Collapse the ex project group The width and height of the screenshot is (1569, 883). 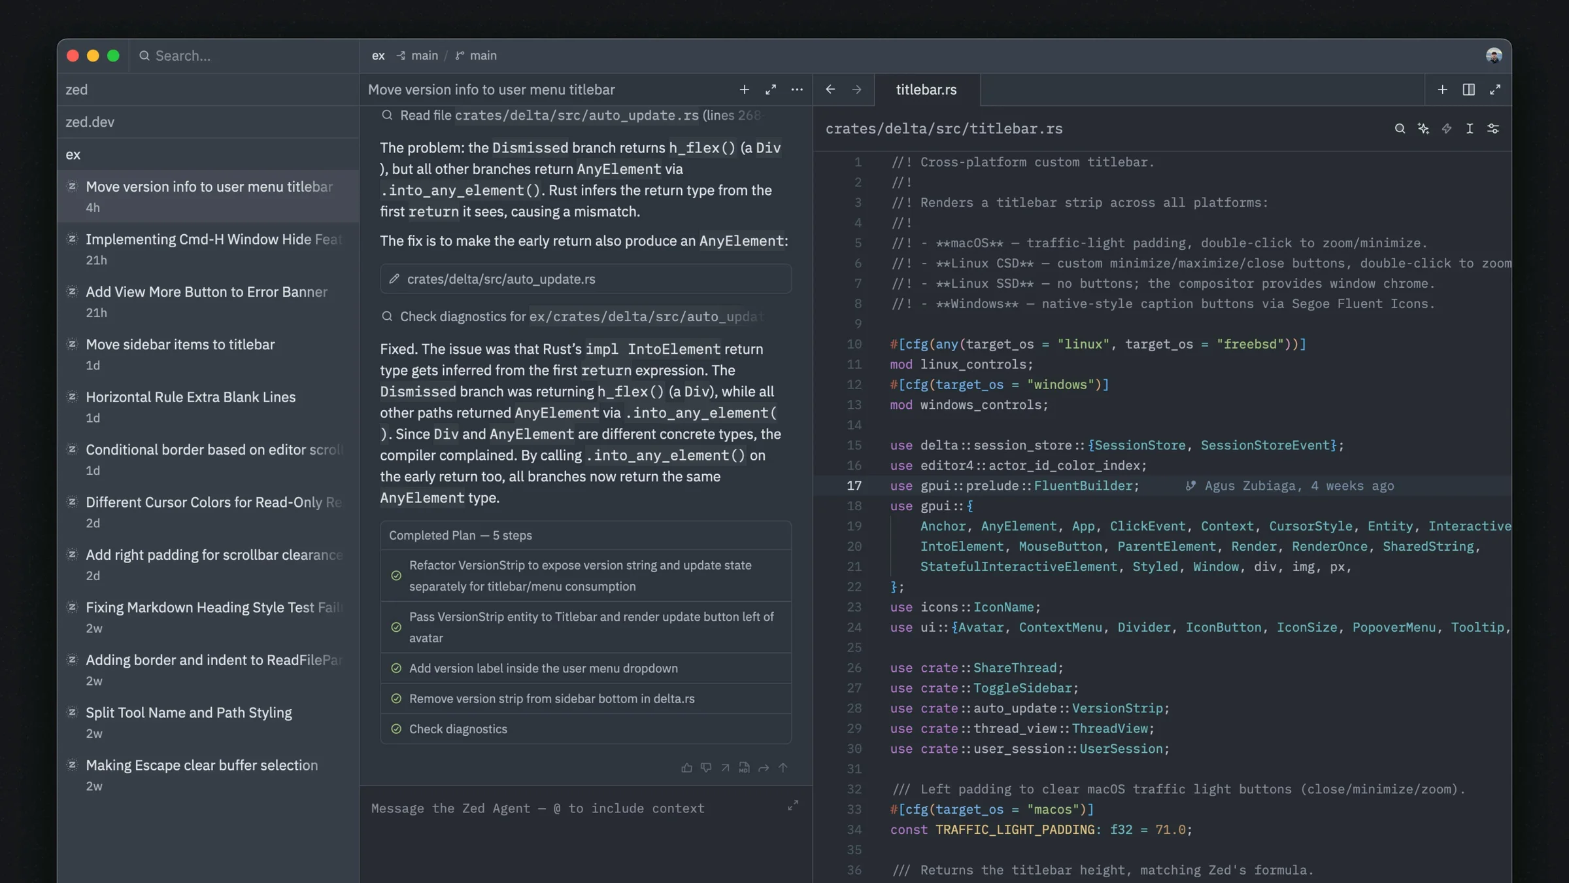208,154
